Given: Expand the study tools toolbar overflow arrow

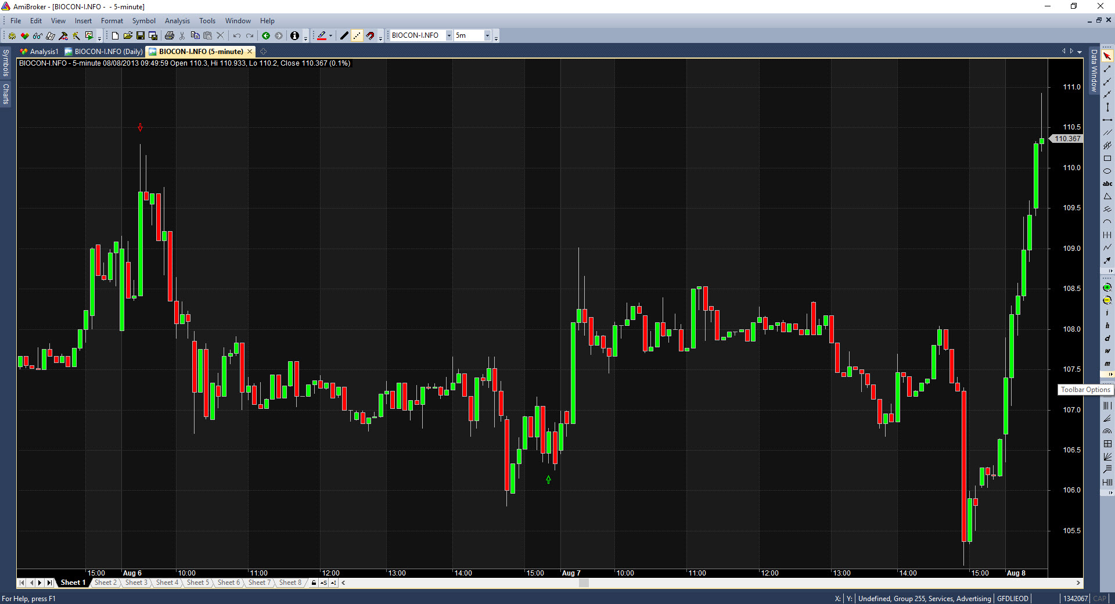Looking at the screenshot, I should tap(1111, 492).
